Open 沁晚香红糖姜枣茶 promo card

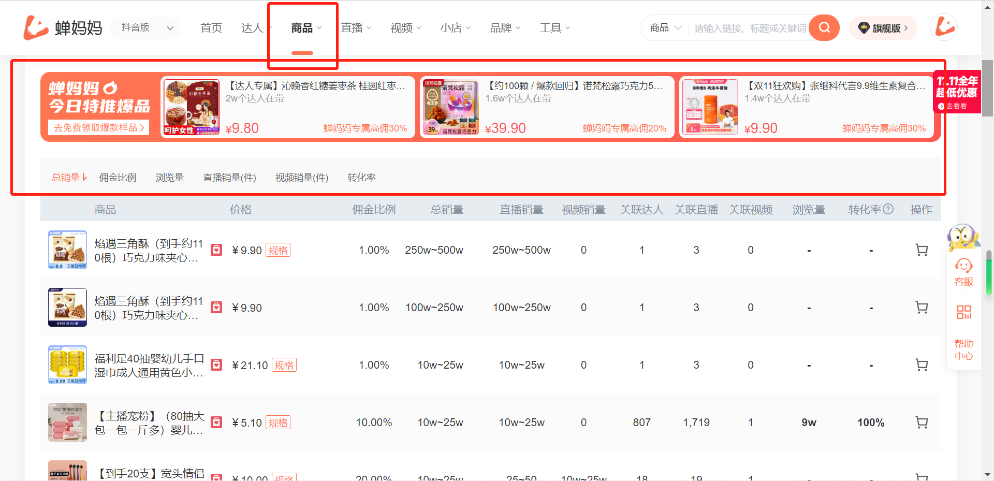coord(288,107)
